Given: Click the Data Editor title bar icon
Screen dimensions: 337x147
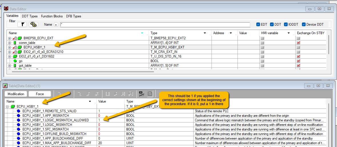Looking at the screenshot, I should click(x=6, y=9).
